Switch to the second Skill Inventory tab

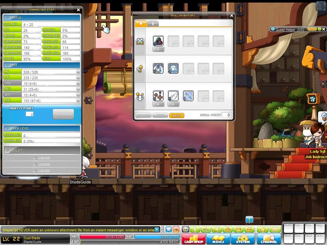153,23
